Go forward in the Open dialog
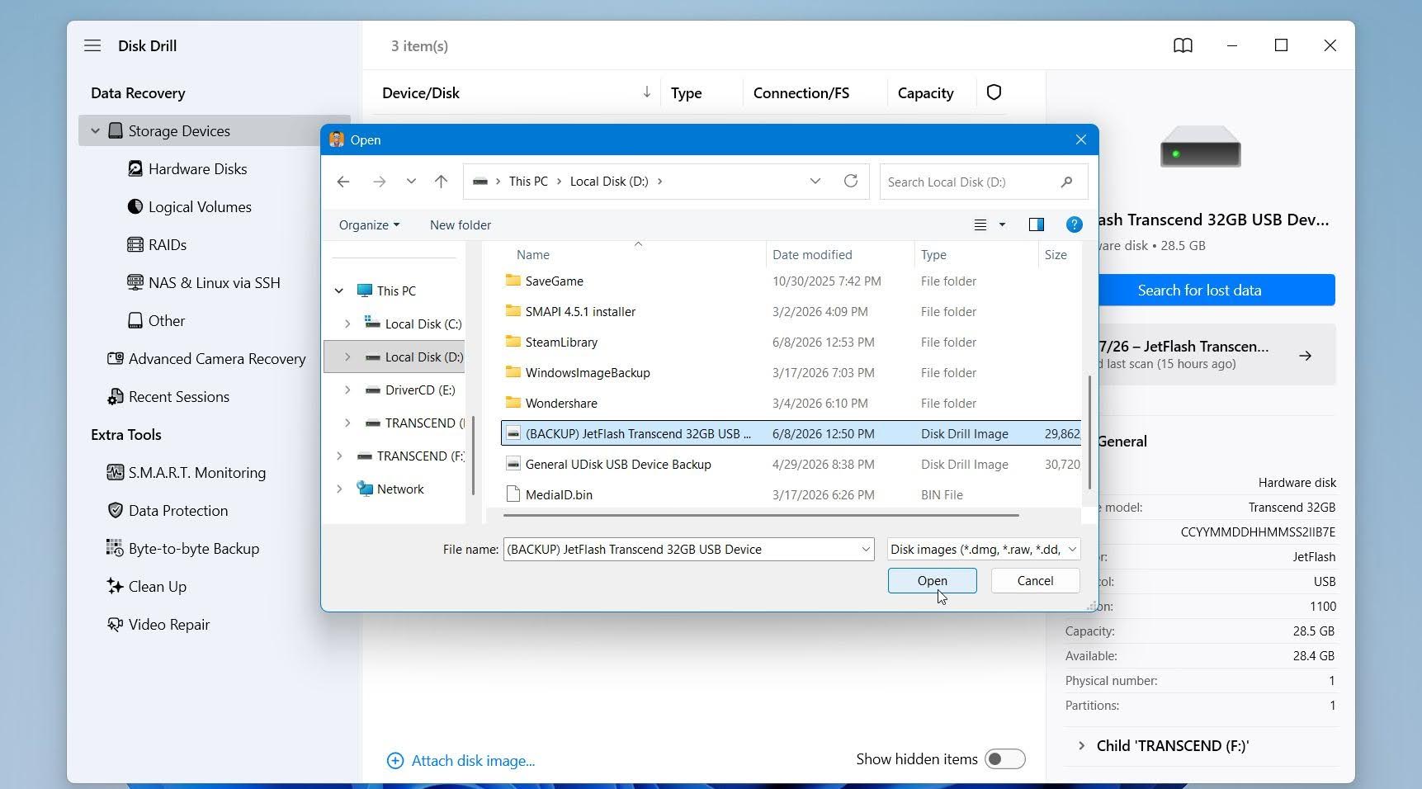1422x789 pixels. pos(379,182)
